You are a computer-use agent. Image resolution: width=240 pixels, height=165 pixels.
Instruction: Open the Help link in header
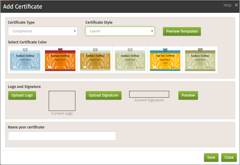227,5
